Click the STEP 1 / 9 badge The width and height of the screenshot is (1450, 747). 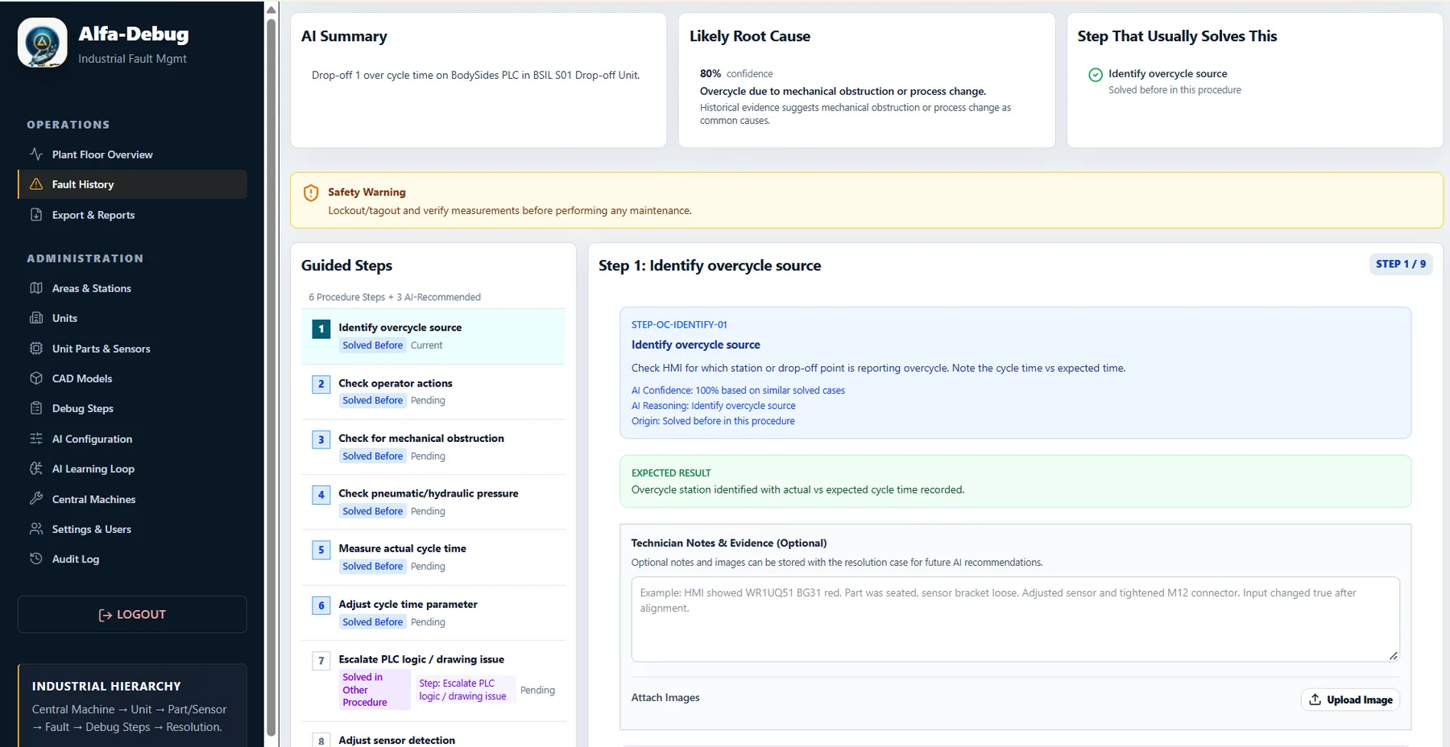coord(1401,264)
